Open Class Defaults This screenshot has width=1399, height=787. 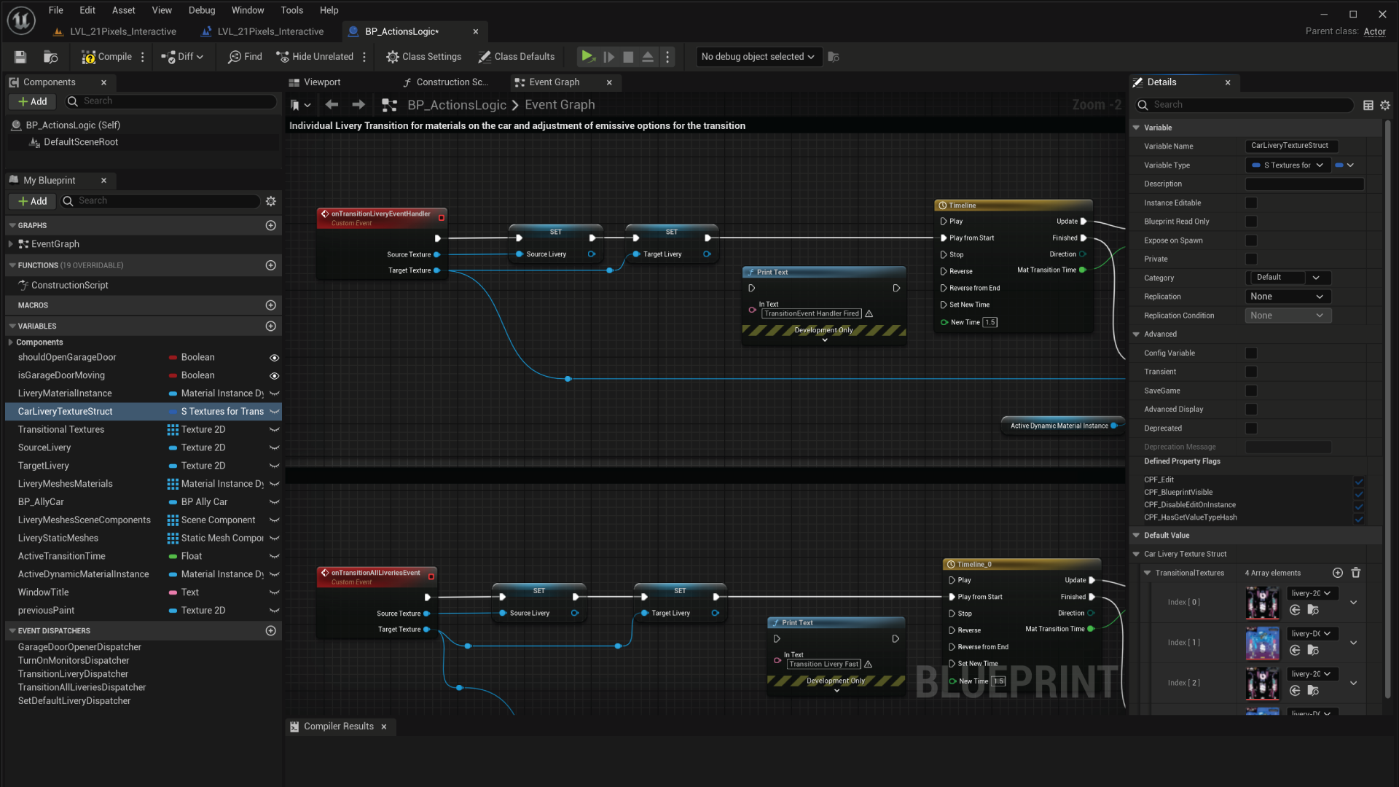point(516,57)
